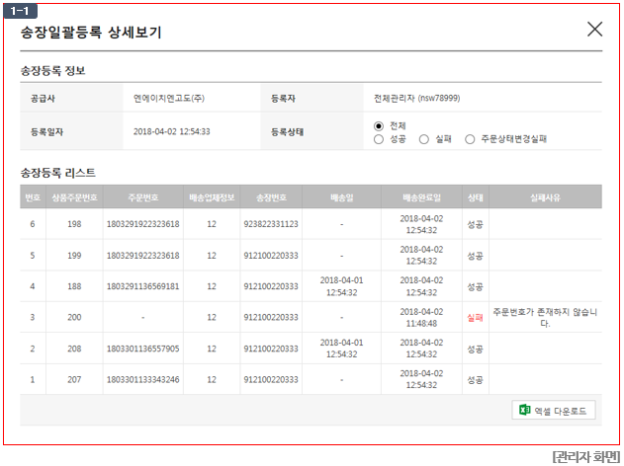Click invoice number 912100220333 in row 3
The image size is (624, 466).
tap(271, 318)
